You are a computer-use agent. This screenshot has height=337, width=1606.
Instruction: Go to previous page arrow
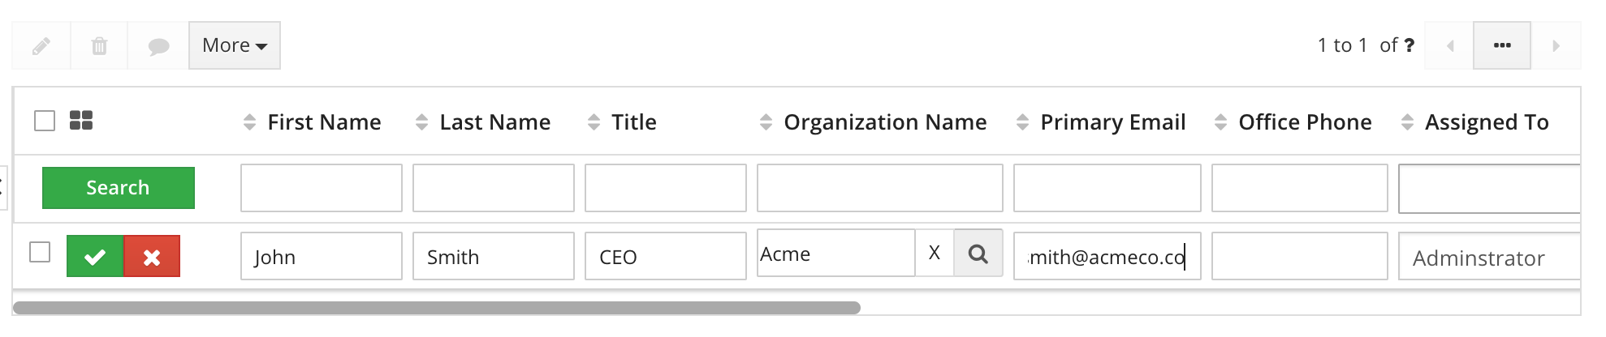[1449, 46]
